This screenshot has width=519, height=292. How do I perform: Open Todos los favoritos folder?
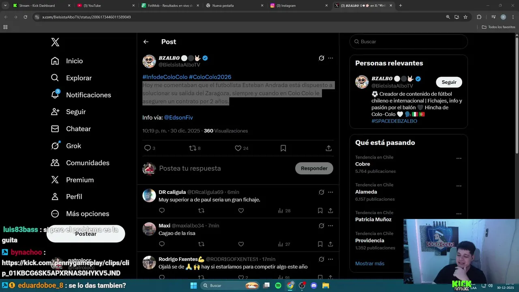click(x=498, y=27)
